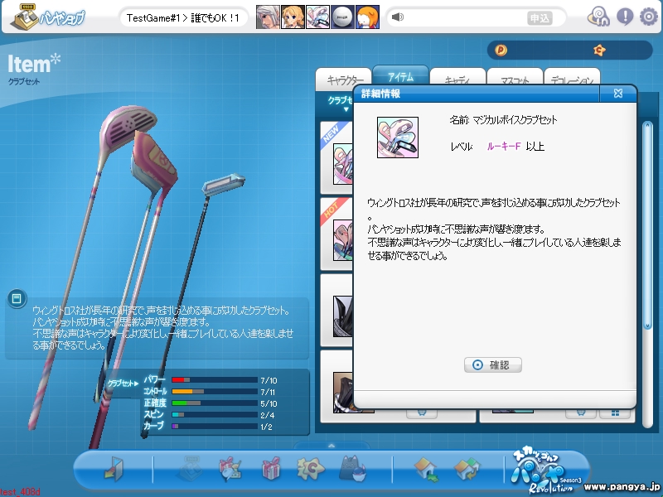Click the TestGame#1 room title
This screenshot has height=497, width=663.
(x=183, y=17)
